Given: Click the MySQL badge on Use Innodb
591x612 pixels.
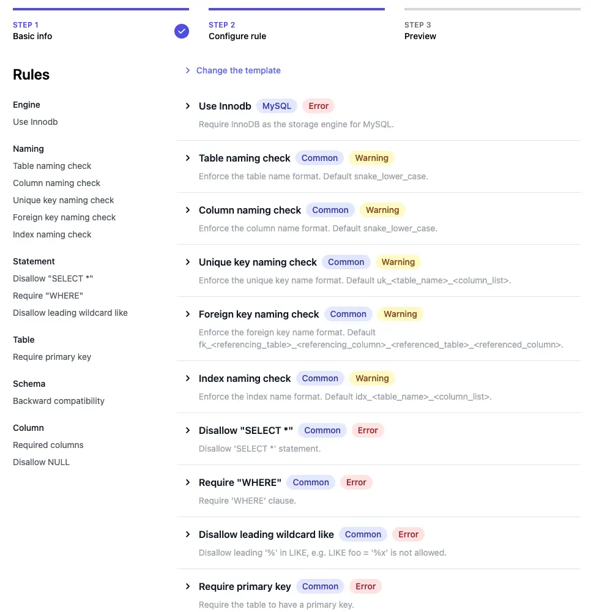Looking at the screenshot, I should click(277, 106).
